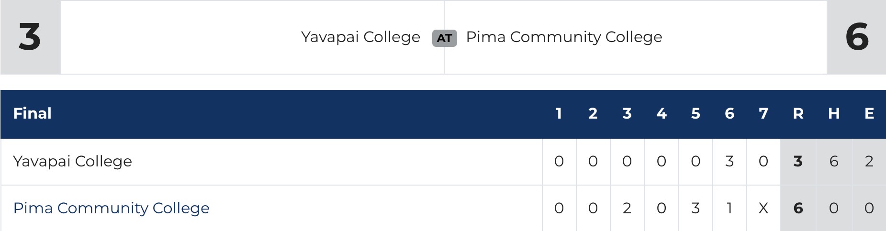Screen dimensions: 886x231
Task: Click the inning 1 column header
Action: point(559,113)
